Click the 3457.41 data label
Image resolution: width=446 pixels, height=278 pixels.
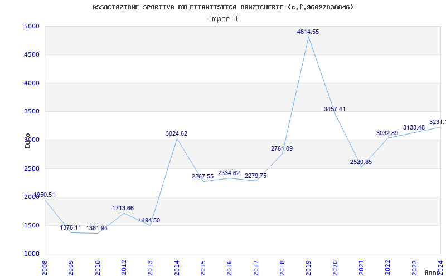click(x=334, y=109)
